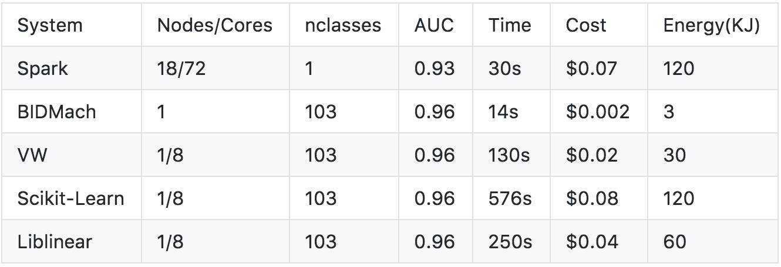Select the Scikit-Learn system cell
The height and width of the screenshot is (267, 781).
point(70,198)
